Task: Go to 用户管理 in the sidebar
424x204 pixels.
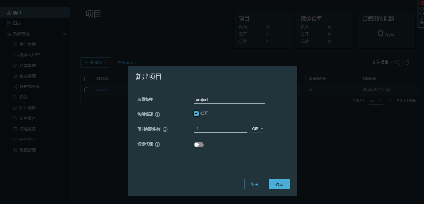Action: [27, 44]
